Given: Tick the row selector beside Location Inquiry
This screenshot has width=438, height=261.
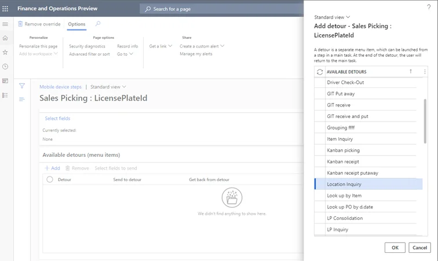Looking at the screenshot, I should (320, 184).
